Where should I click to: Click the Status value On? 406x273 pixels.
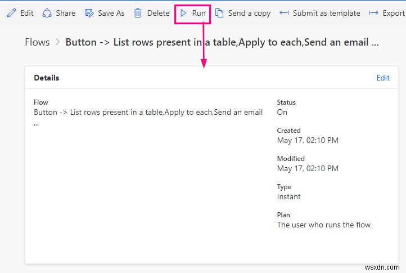282,112
